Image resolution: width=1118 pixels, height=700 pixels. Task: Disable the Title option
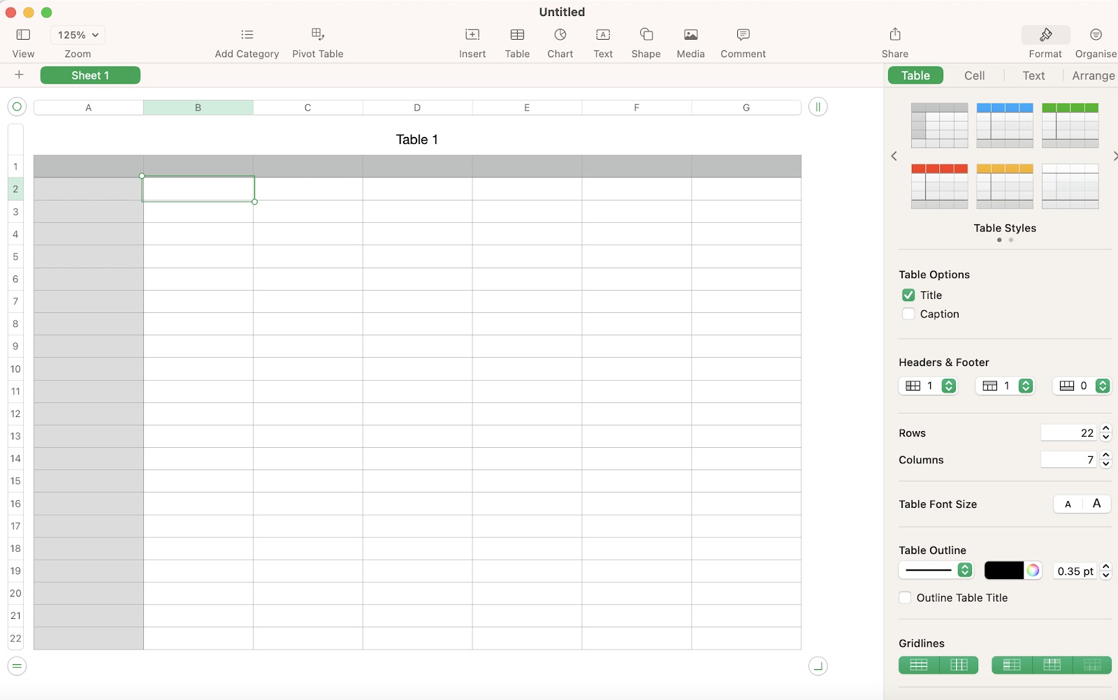(908, 295)
